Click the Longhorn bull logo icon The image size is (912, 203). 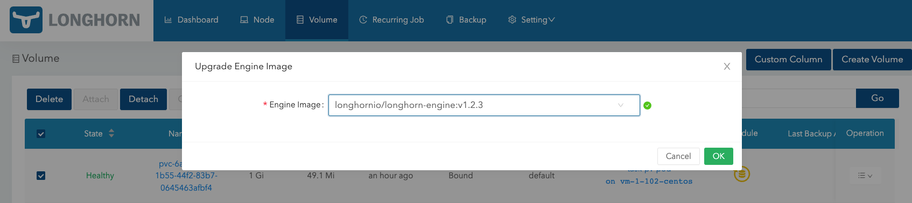(x=26, y=20)
